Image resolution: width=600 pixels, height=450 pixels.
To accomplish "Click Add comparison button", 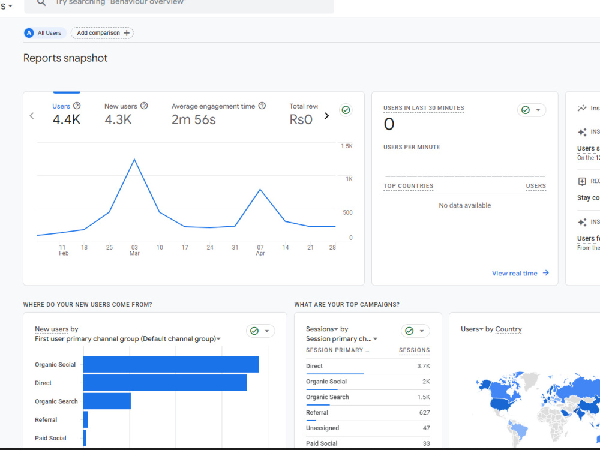I will click(x=102, y=33).
